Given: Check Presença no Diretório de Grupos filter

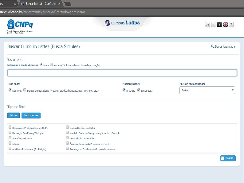Looking at the screenshot, I should (67, 148).
